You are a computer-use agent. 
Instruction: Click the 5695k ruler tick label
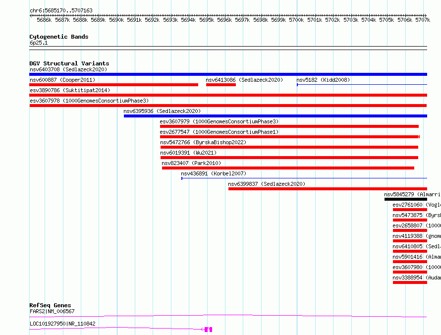click(x=207, y=20)
